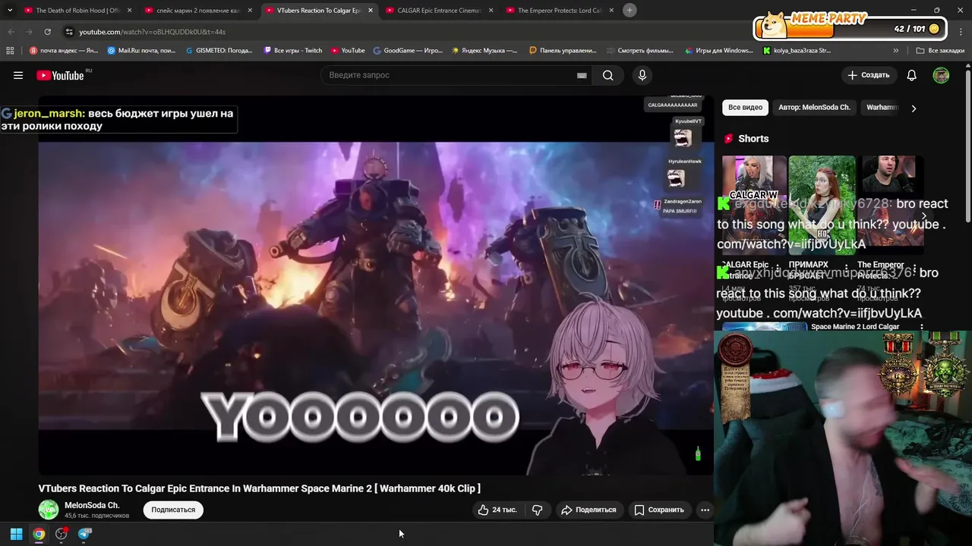
Task: Open GoodGame bookmark
Action: [x=408, y=51]
